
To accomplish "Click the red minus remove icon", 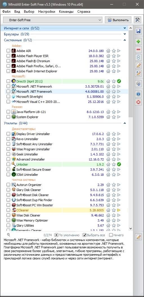I will pyautogui.click(x=138, y=50).
